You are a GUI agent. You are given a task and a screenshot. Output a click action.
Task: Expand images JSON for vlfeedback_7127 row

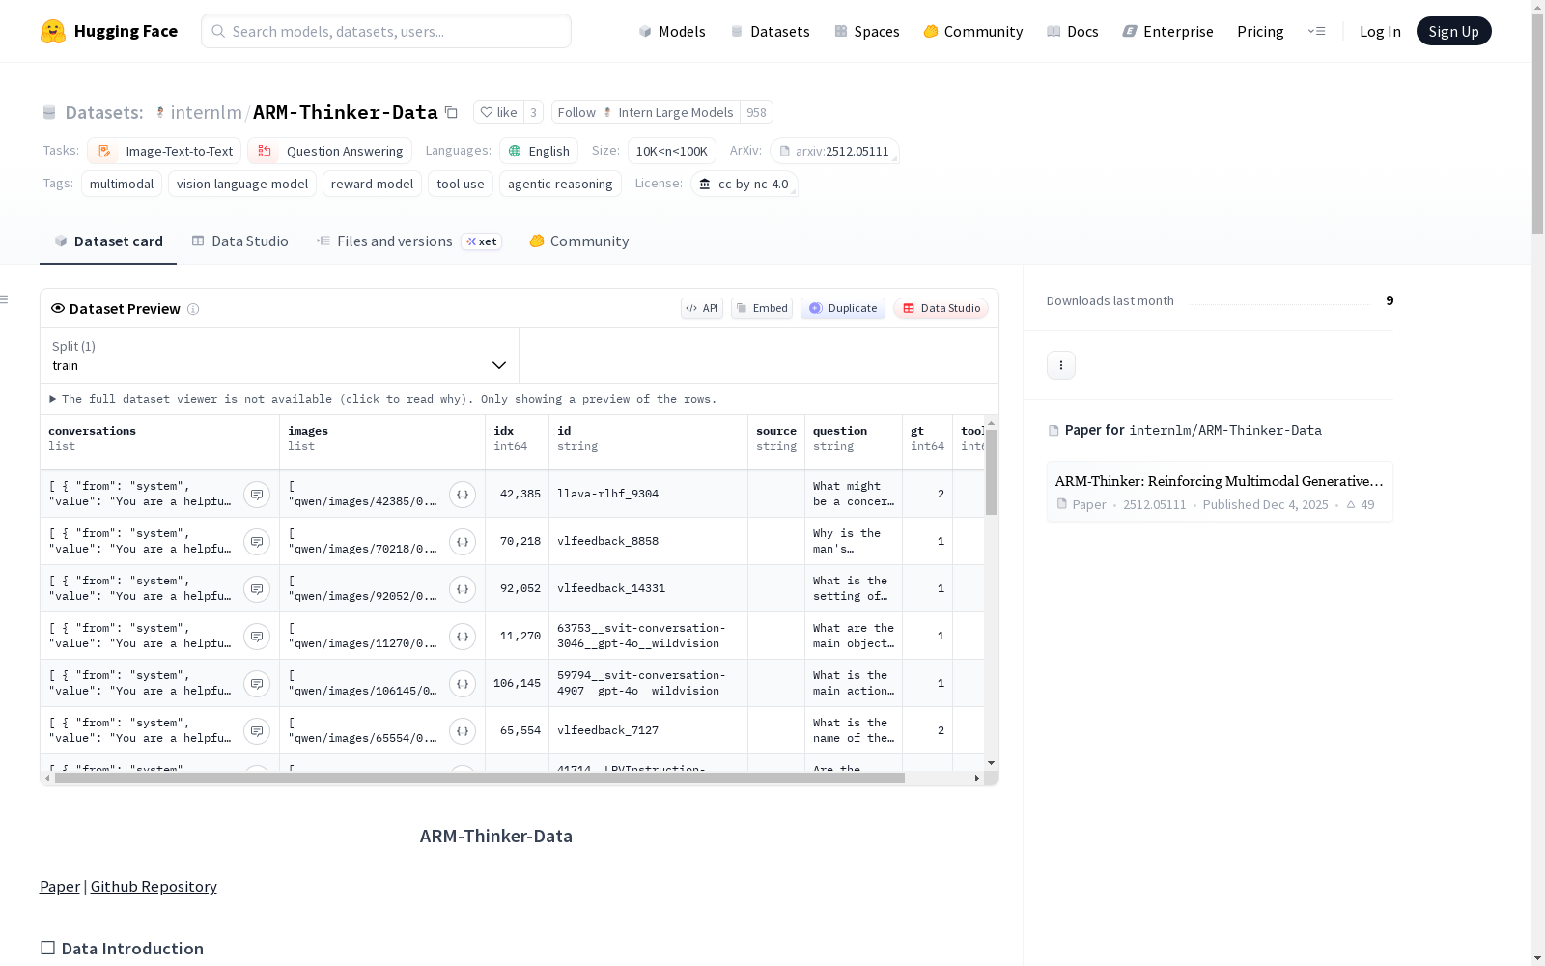point(463,730)
